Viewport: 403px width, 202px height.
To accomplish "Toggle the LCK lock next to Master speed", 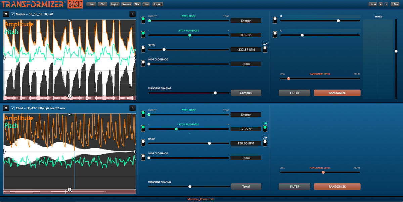I will tap(265, 49).
